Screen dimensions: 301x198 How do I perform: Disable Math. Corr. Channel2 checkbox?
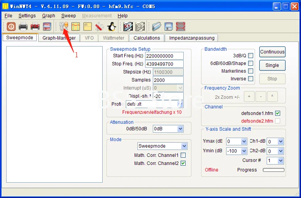183,163
